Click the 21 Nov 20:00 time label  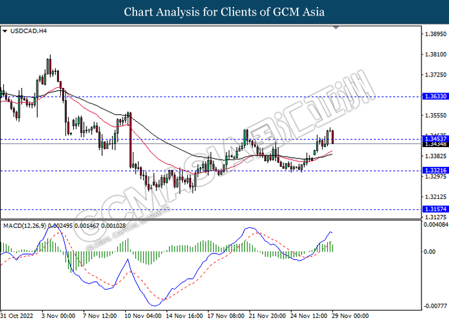pos(267,316)
